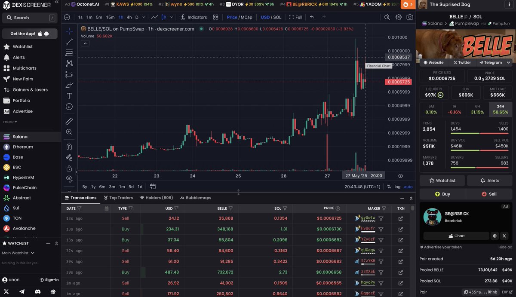Select the crosshair cursor tool
This screenshot has width=516, height=297.
[x=69, y=31]
